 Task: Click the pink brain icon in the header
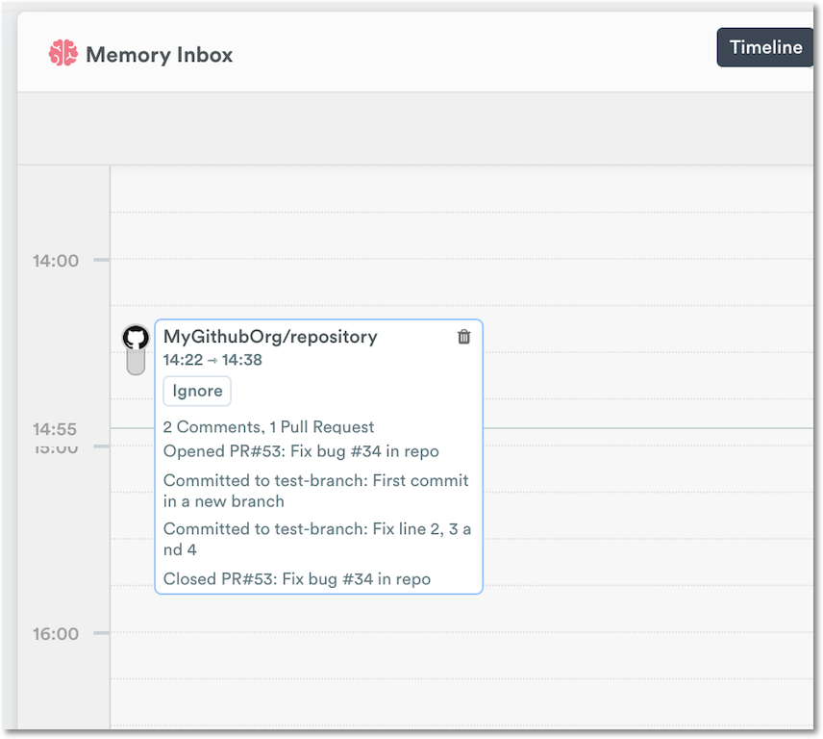63,54
